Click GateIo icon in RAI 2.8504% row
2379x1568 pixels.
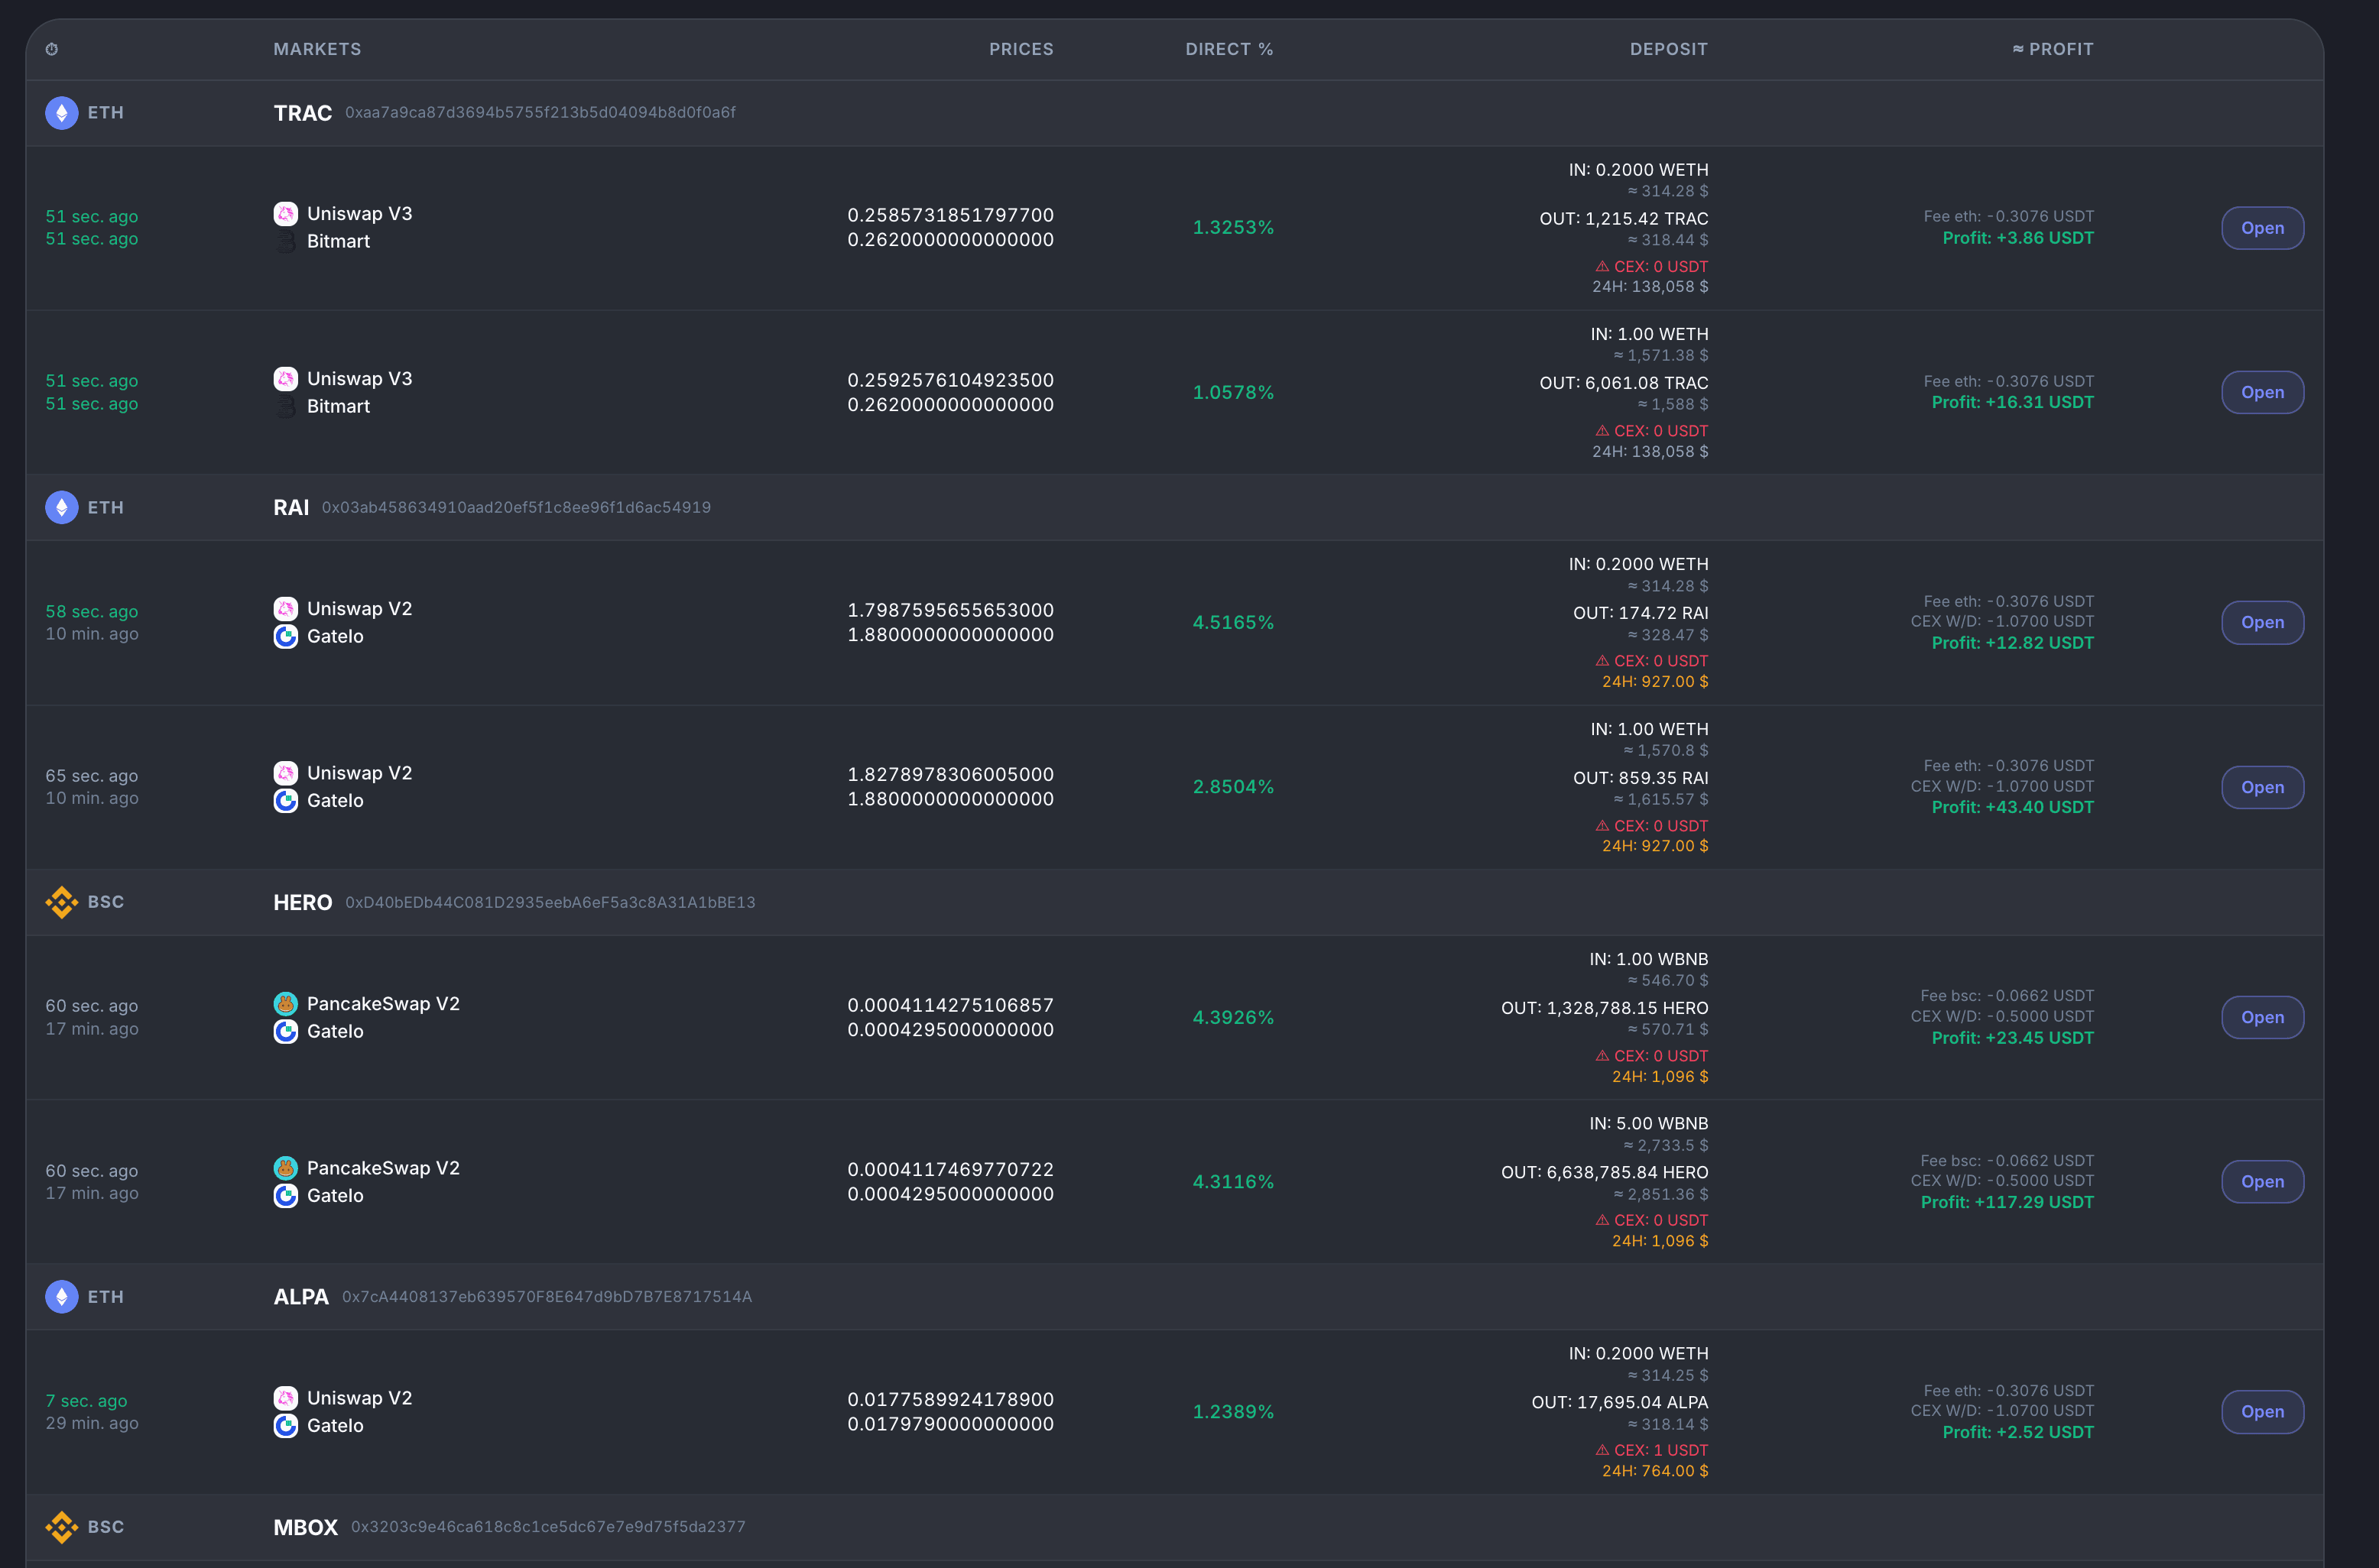(286, 801)
